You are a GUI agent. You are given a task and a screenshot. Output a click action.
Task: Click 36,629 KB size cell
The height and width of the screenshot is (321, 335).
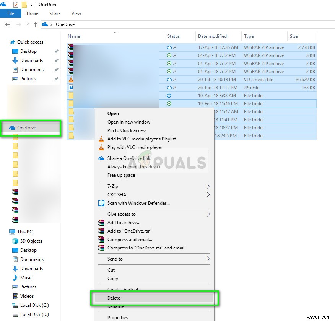pos(305,80)
